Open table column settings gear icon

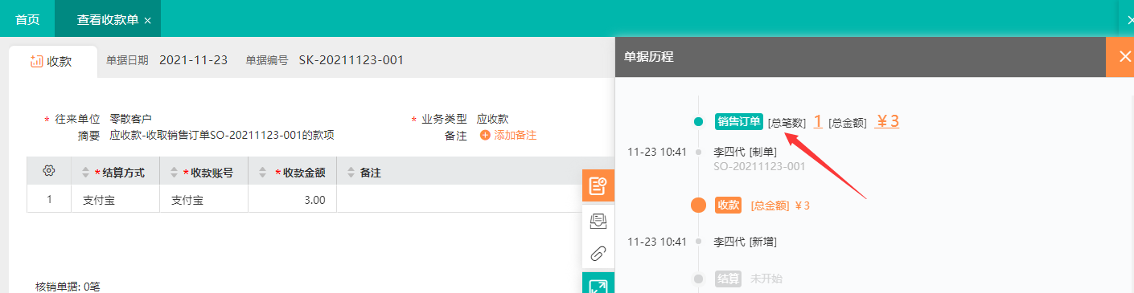coord(49,171)
